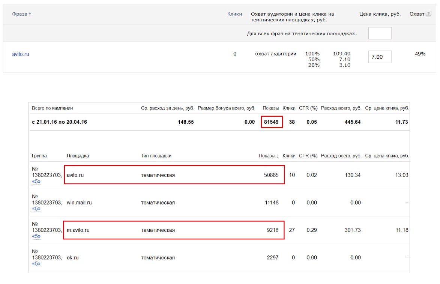Click the help icon beside Охват
This screenshot has height=284, width=440.
pyautogui.click(x=428, y=14)
